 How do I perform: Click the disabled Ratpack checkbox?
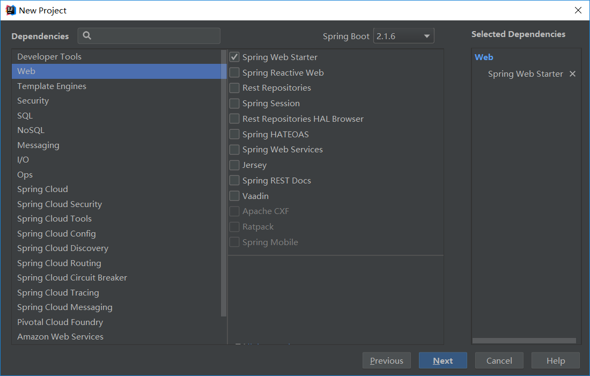pos(234,226)
